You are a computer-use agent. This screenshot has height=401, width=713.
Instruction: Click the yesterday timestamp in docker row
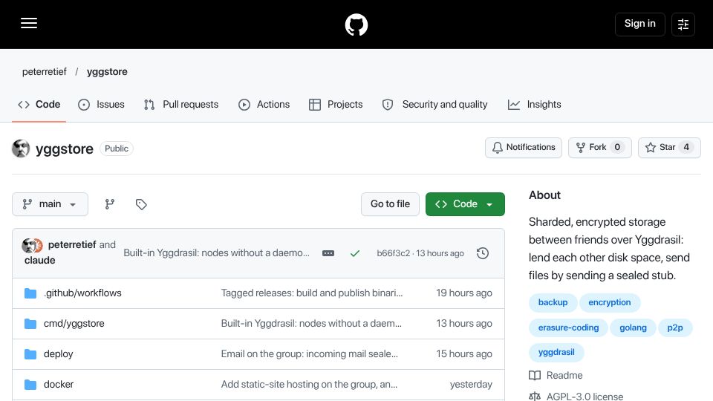click(x=471, y=385)
